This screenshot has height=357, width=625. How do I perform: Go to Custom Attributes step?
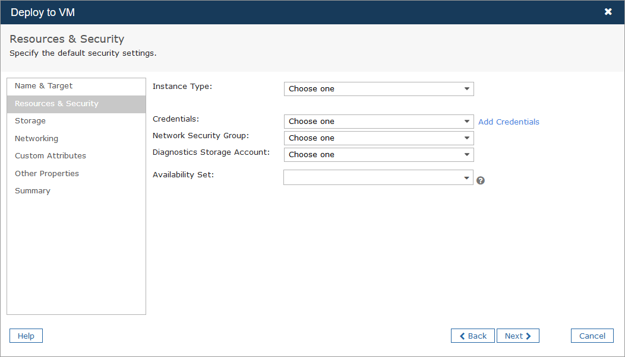click(x=76, y=156)
